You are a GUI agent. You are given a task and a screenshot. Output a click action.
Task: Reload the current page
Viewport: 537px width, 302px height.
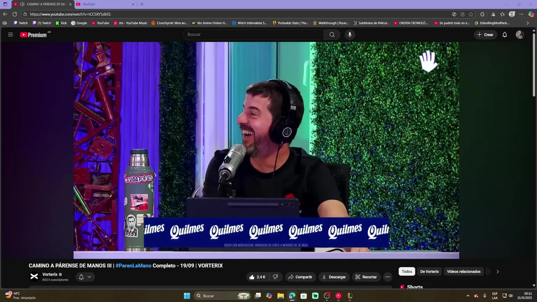15,14
